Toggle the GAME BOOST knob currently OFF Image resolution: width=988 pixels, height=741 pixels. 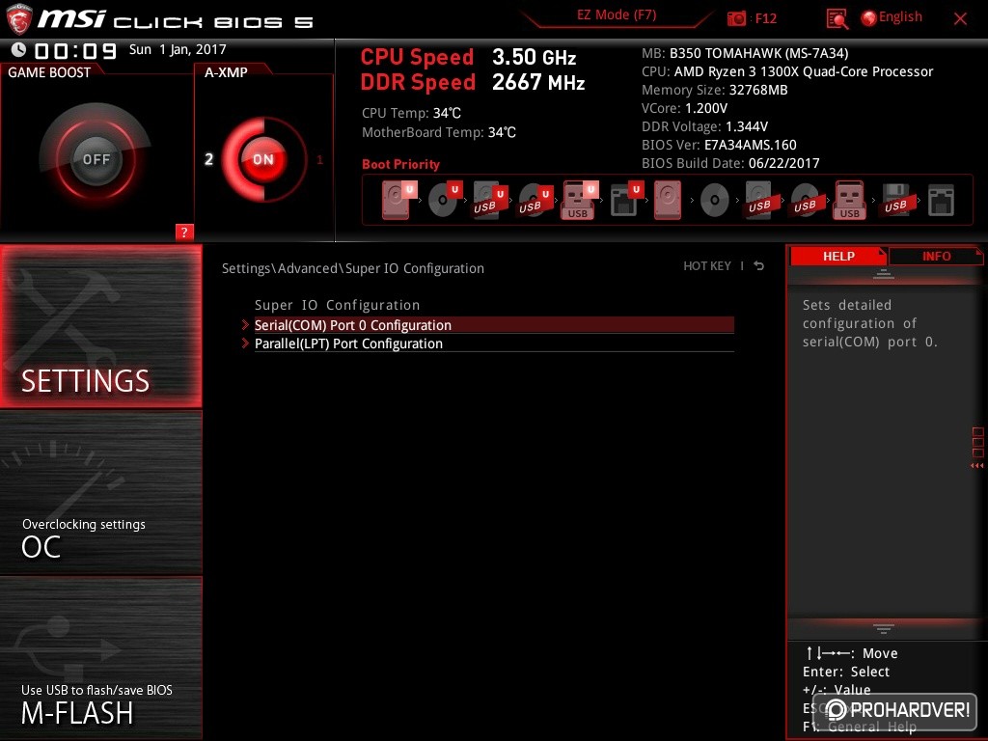coord(96,159)
